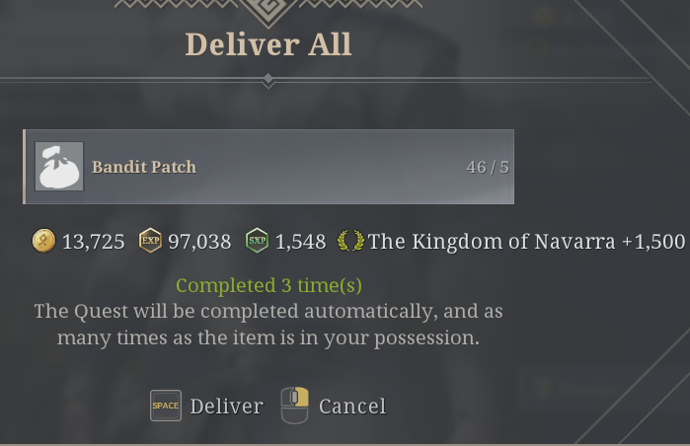Screen dimensions: 690x446
Task: Click the automatic quest completion description text
Action: click(268, 325)
